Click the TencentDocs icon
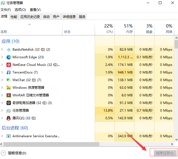The image size is (178, 159). tap(9, 72)
